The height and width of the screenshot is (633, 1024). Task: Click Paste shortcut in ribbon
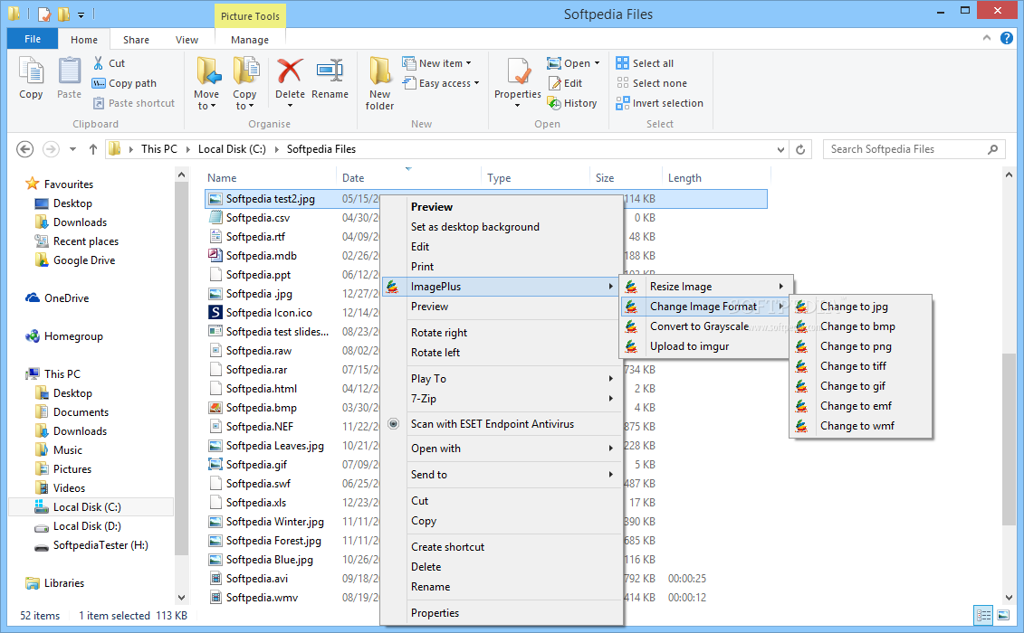134,103
